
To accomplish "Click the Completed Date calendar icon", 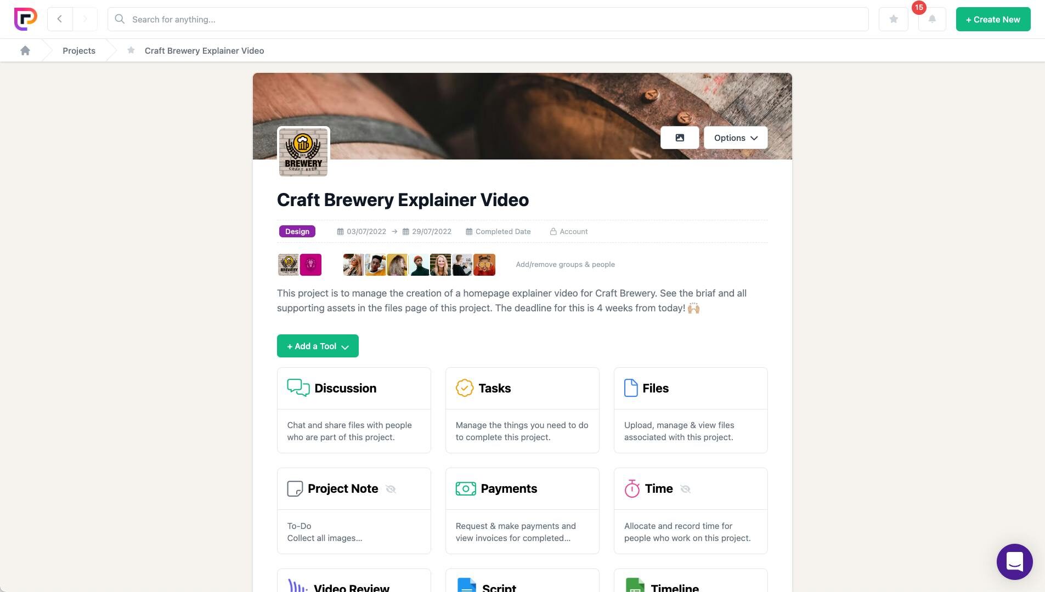I will point(469,232).
